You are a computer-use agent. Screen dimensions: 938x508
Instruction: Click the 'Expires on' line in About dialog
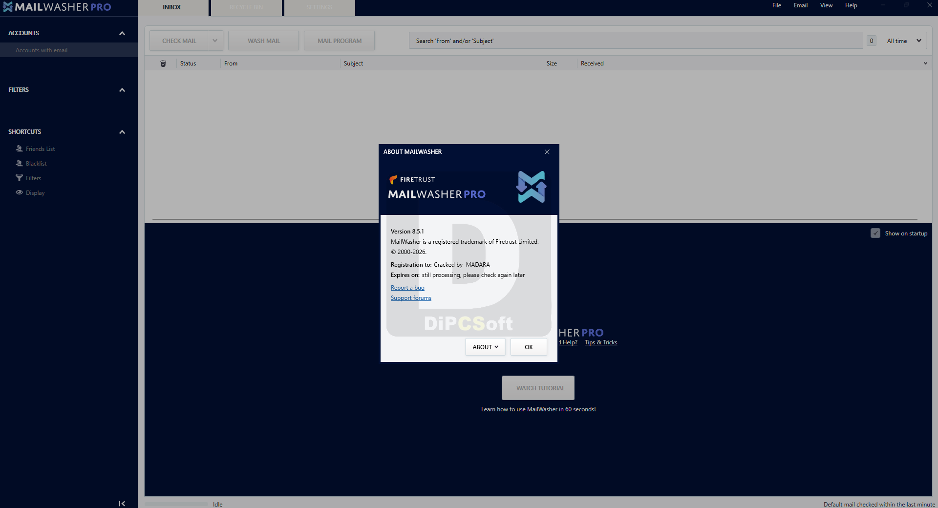point(458,275)
